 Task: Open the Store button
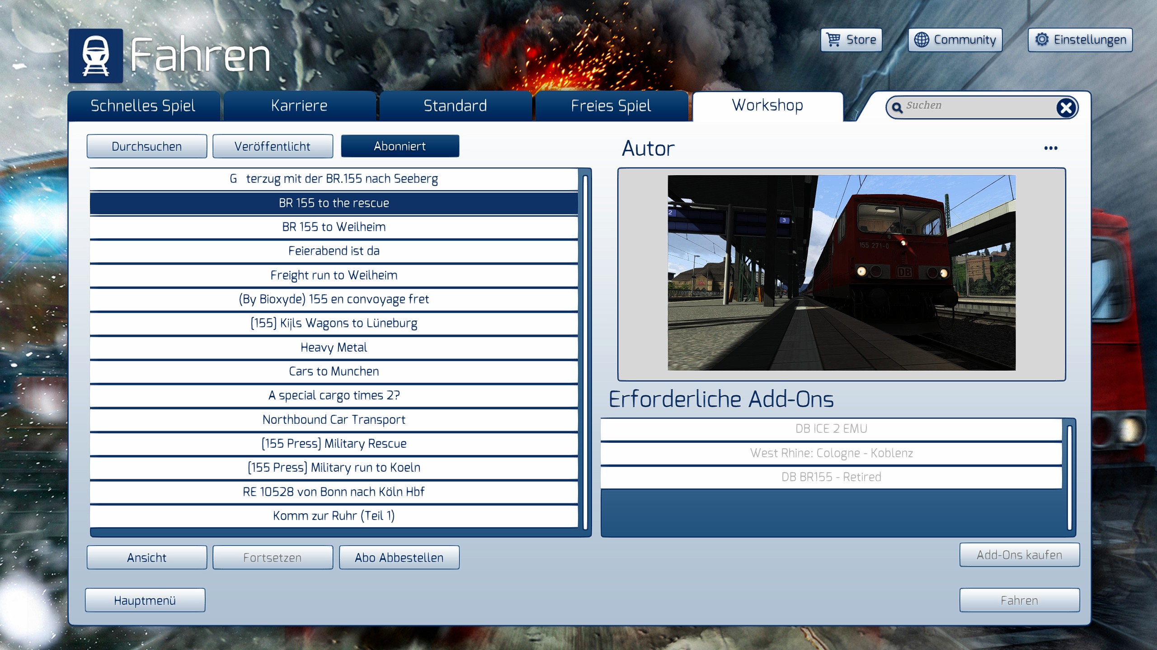(x=851, y=40)
